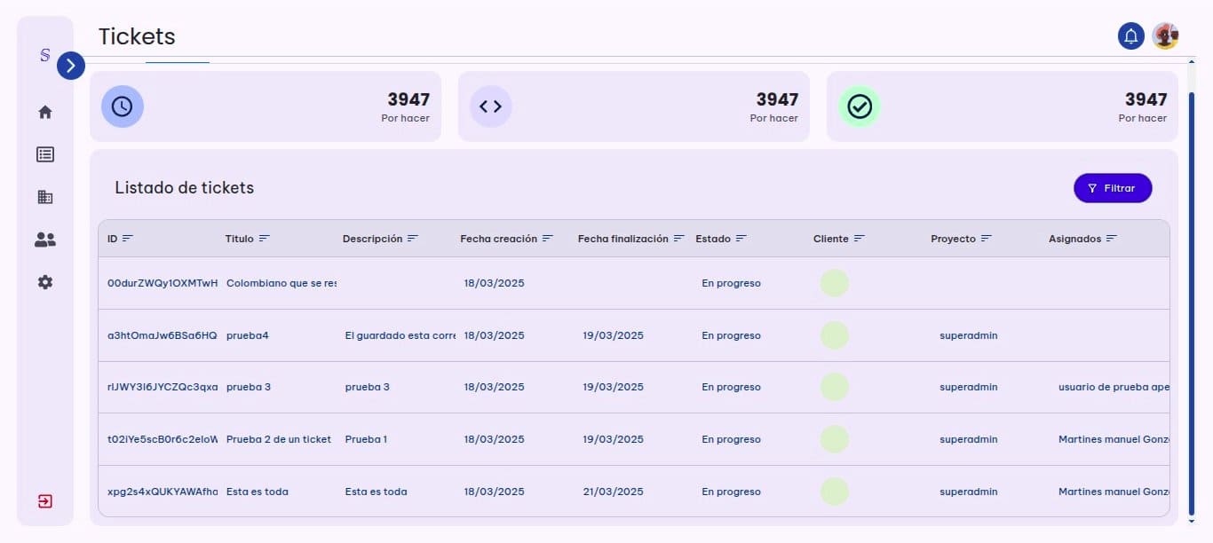Open the home page from sidebar
Viewport: 1213px width, 543px height.
pos(45,112)
